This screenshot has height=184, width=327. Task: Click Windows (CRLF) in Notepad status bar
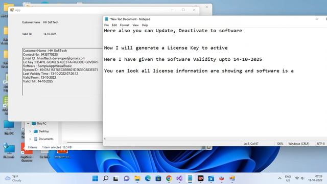pos(299,144)
